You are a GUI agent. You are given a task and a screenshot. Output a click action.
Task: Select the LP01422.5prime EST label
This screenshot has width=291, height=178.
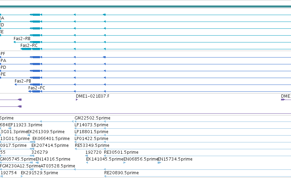[91, 139]
